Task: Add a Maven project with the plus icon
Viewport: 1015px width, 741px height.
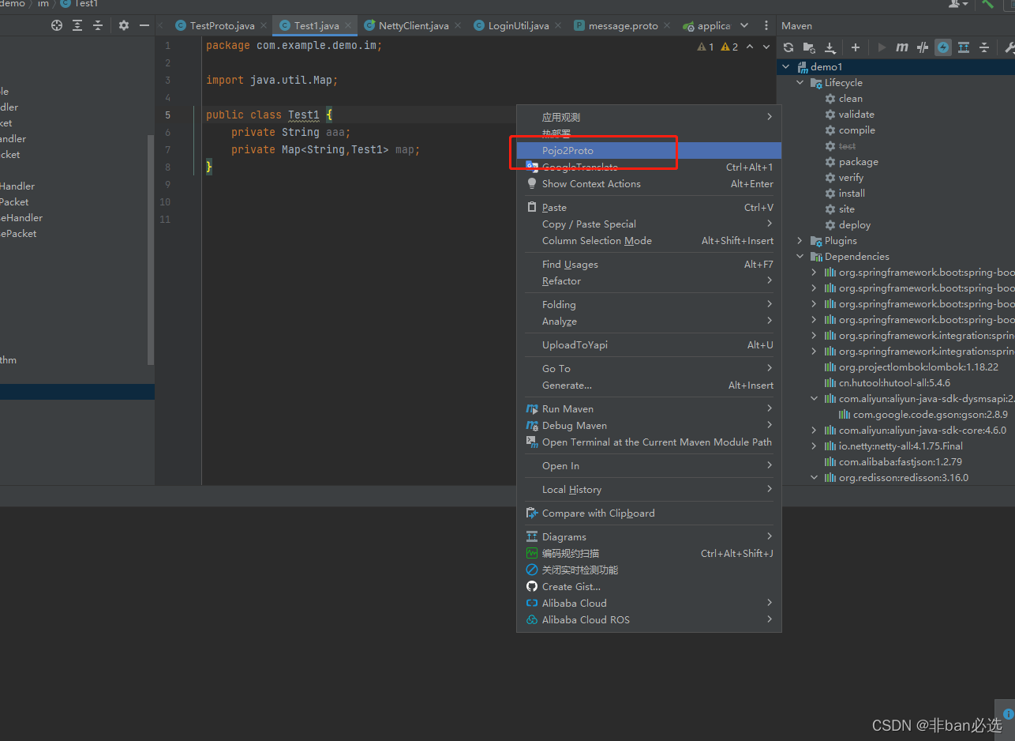Action: pos(855,47)
